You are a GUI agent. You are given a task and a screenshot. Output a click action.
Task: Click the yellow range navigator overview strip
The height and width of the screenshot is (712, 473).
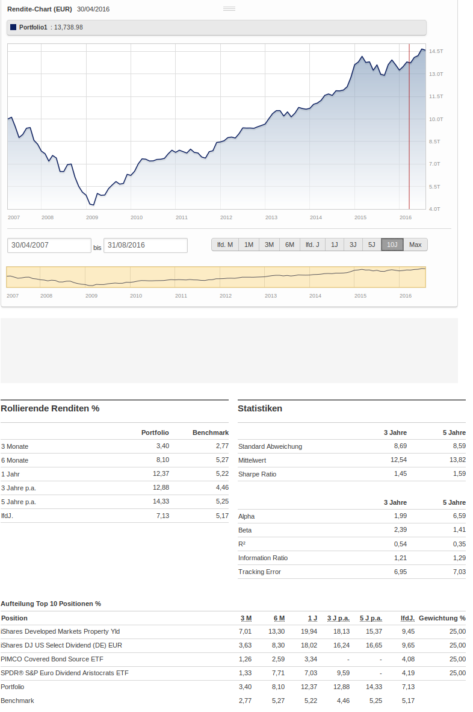point(215,277)
